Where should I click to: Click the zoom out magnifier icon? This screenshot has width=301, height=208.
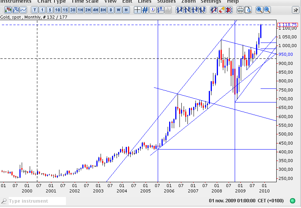pyautogui.click(x=267, y=10)
